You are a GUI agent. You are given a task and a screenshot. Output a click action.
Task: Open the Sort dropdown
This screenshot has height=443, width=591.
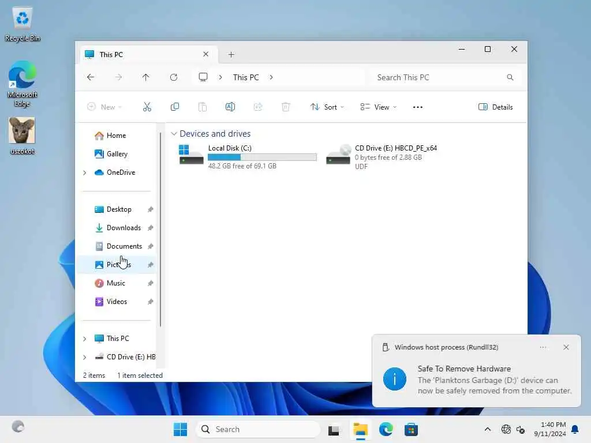tap(327, 107)
